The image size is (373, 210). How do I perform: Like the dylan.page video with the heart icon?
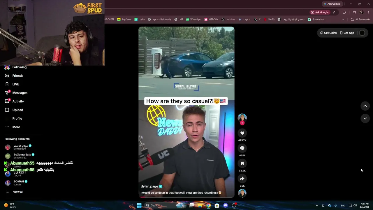click(x=242, y=133)
